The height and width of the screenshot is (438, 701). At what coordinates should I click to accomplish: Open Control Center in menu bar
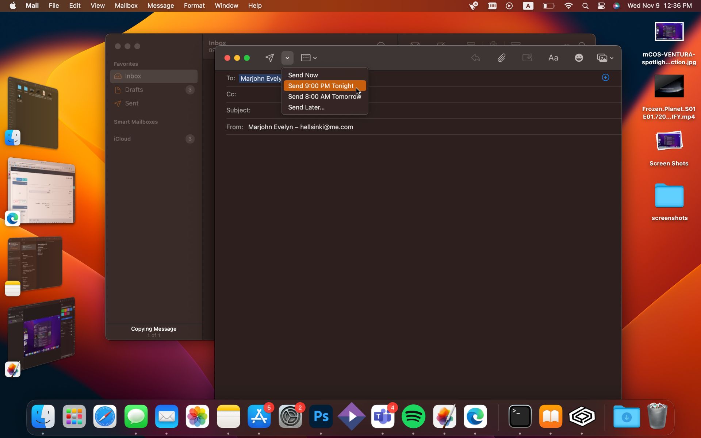click(x=601, y=6)
